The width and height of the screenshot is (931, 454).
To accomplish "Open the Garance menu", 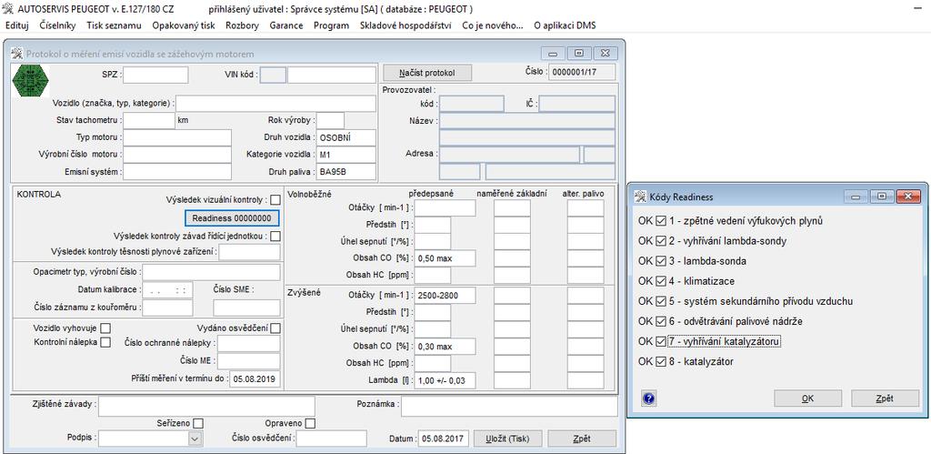I will click(286, 25).
